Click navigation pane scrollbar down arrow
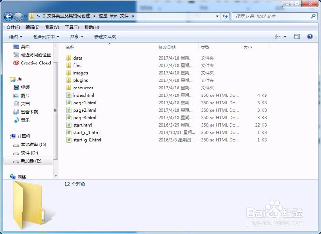This screenshot has height=234, width=321. coord(56,176)
